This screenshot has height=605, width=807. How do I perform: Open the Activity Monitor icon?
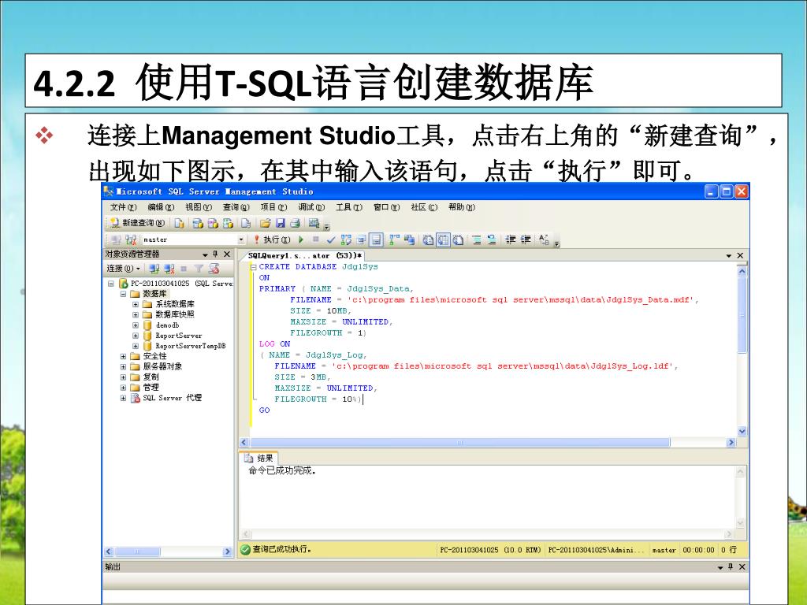point(314,223)
